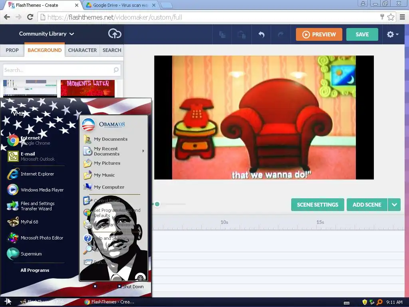Click the paste icon in the editor toolbar

[x=242, y=34]
